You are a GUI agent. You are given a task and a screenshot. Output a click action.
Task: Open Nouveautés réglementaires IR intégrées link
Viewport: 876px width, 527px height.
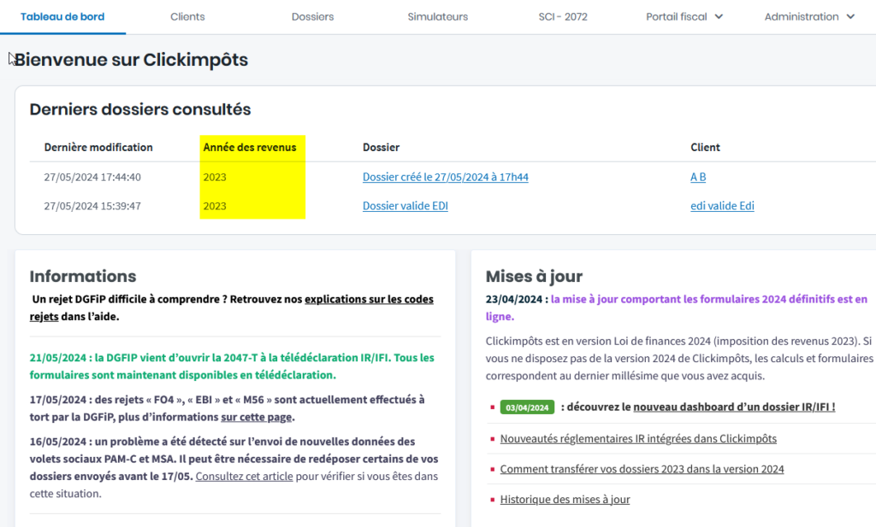click(x=638, y=439)
